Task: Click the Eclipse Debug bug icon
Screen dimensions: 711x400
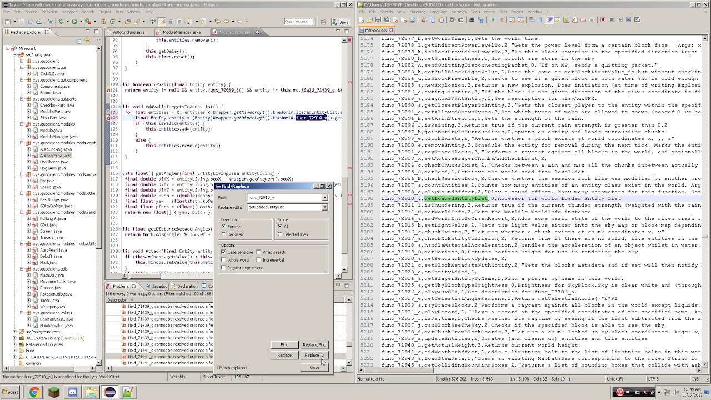Action: coord(61,22)
